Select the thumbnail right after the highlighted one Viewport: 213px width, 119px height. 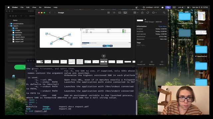click(112, 62)
